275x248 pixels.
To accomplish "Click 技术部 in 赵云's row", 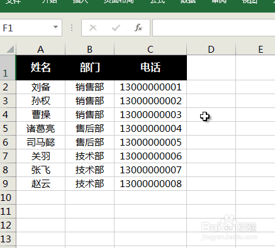I will point(90,184).
